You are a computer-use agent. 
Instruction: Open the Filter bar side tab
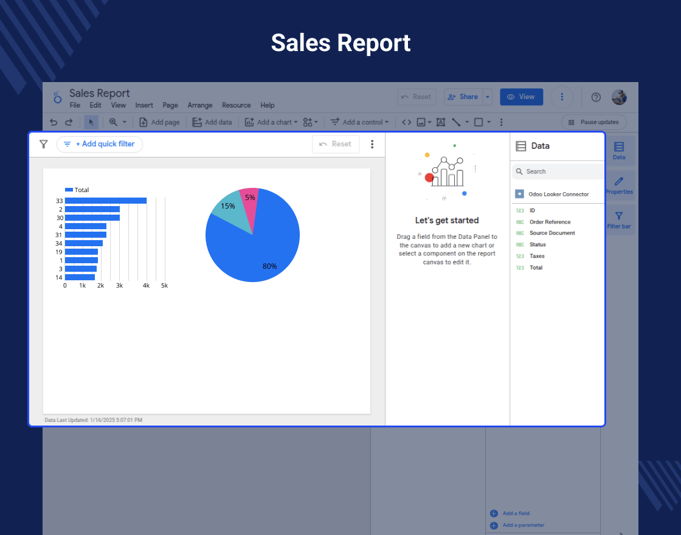tap(619, 219)
